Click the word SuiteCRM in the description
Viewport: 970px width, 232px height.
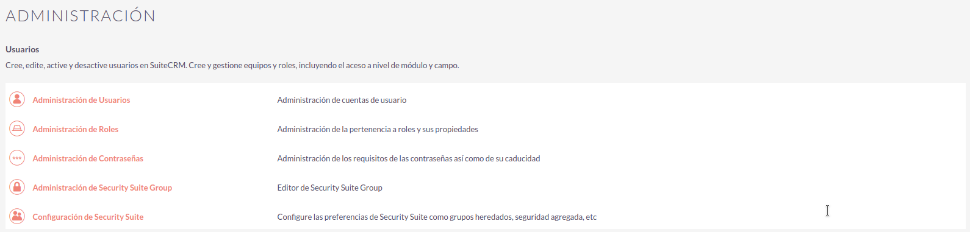coord(168,65)
